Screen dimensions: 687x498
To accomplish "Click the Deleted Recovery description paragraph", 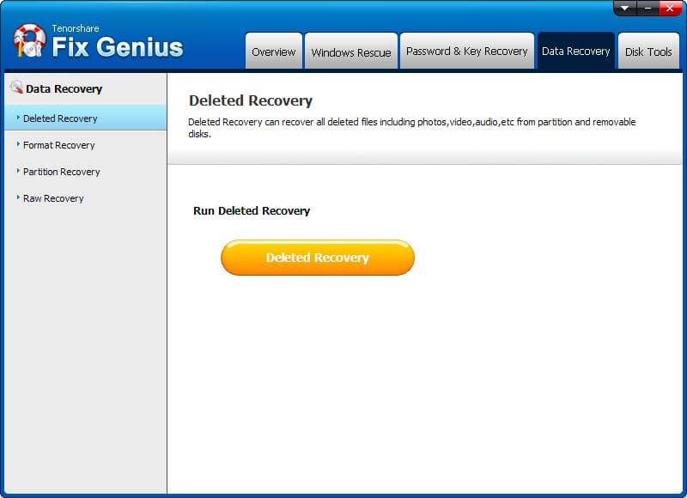I will click(412, 128).
